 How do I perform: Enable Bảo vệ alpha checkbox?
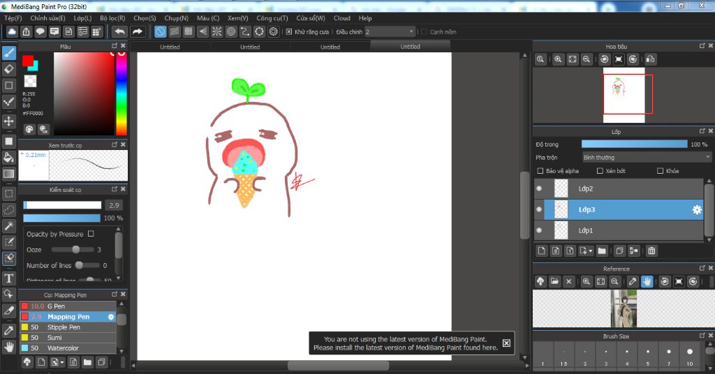[540, 171]
